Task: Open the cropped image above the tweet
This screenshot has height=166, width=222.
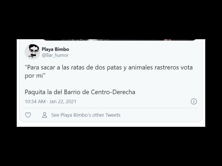Action: point(119,40)
